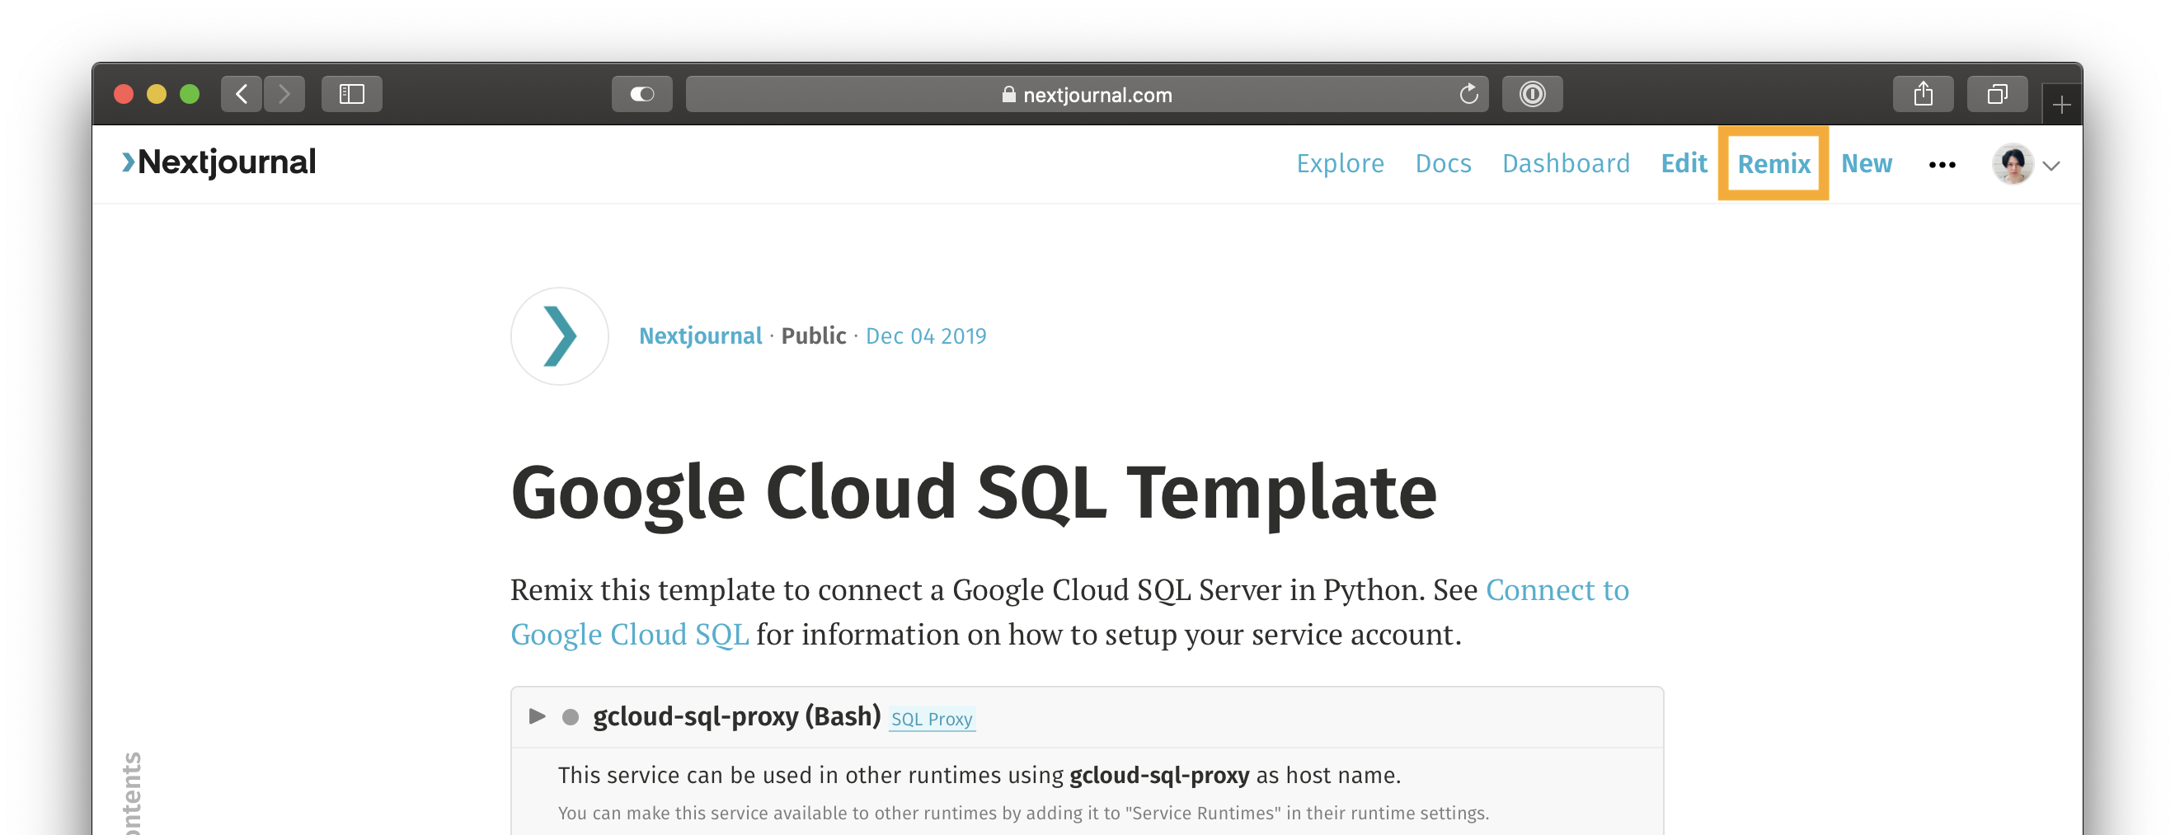2175x835 pixels.
Task: Click the gcloud-sql-proxy (Bash) runtime name
Action: tap(736, 717)
